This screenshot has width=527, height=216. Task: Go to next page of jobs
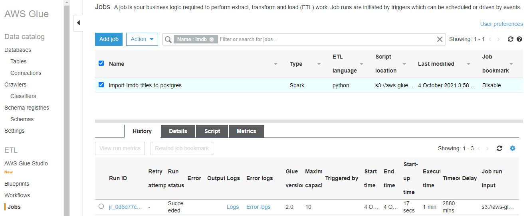[498, 39]
